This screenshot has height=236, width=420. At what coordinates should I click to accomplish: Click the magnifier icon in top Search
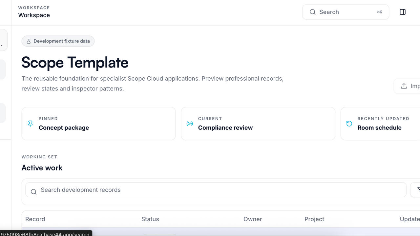pos(313,12)
